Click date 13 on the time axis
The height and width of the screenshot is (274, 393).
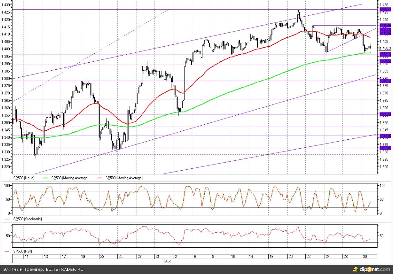46,257
